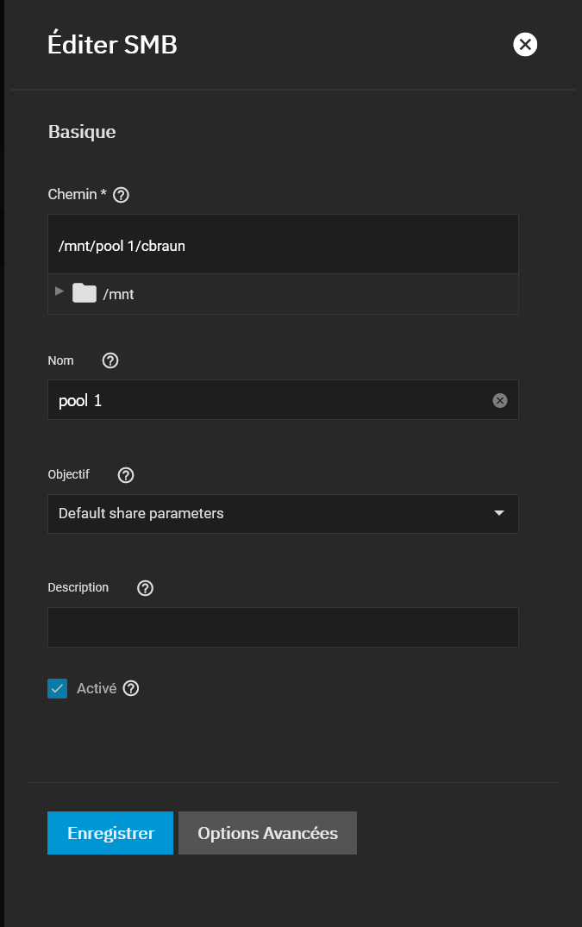Focus the Chemin path field
Screen dimensions: 582x927
[283, 246]
